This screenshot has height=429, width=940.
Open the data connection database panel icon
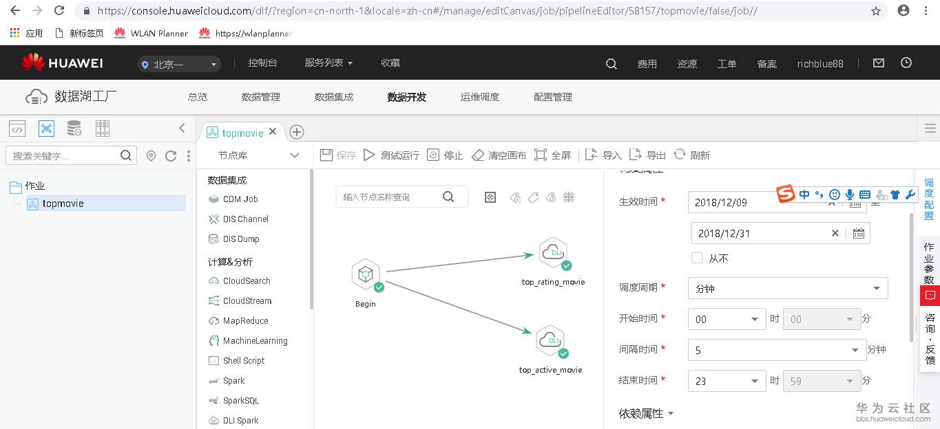tap(74, 128)
